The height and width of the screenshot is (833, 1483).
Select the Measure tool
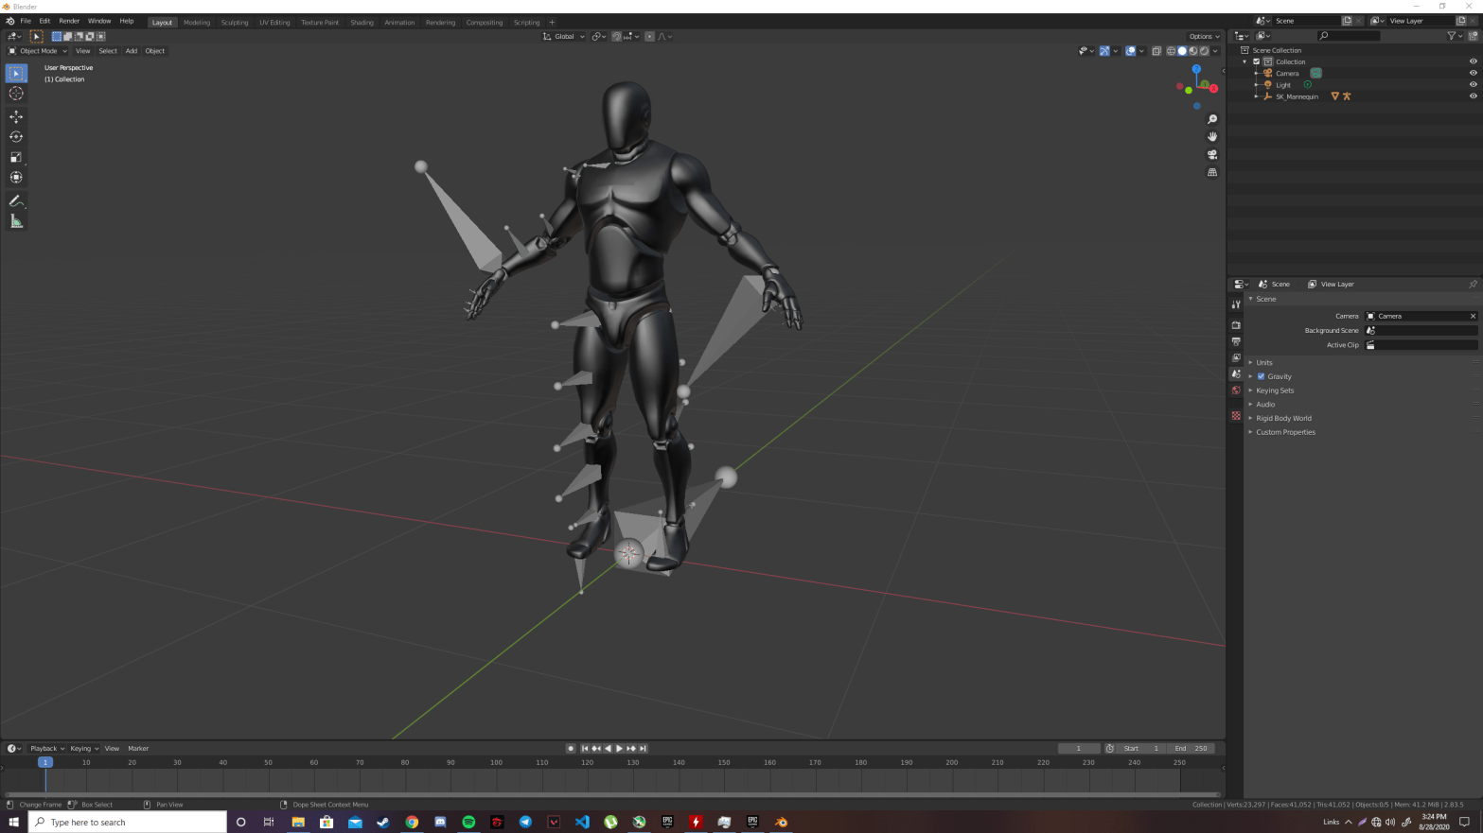[x=16, y=221]
